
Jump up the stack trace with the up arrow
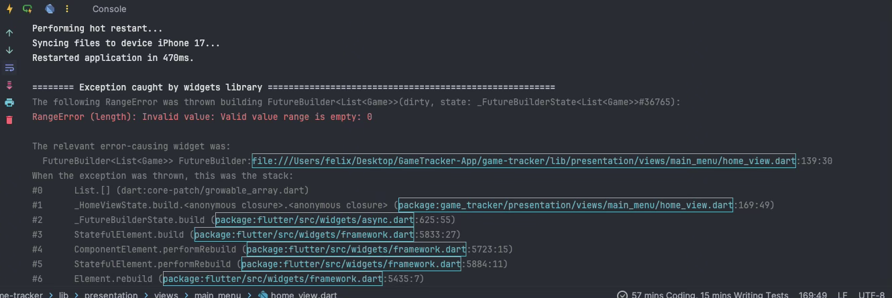point(9,33)
